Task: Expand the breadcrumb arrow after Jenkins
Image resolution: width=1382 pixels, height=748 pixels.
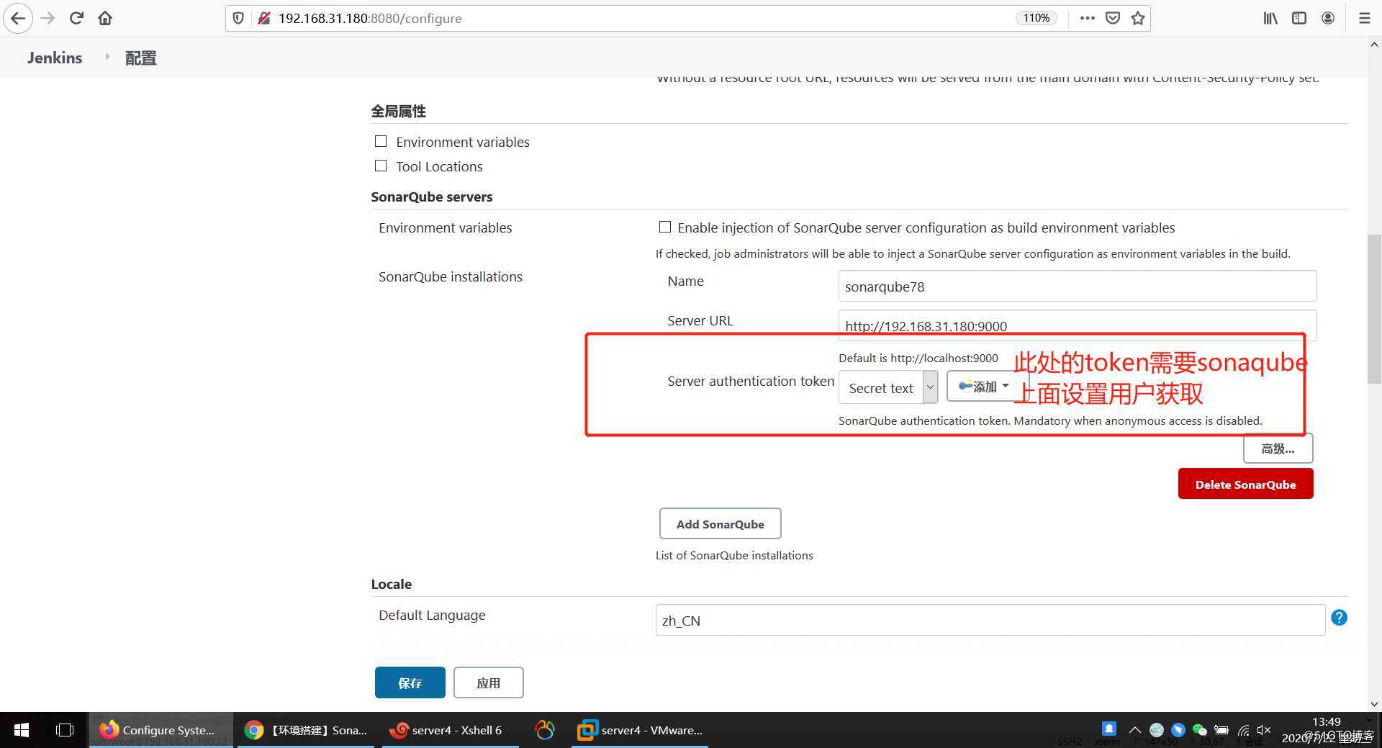Action: coord(107,56)
